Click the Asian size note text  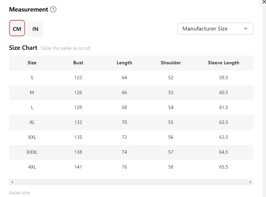tap(20, 193)
